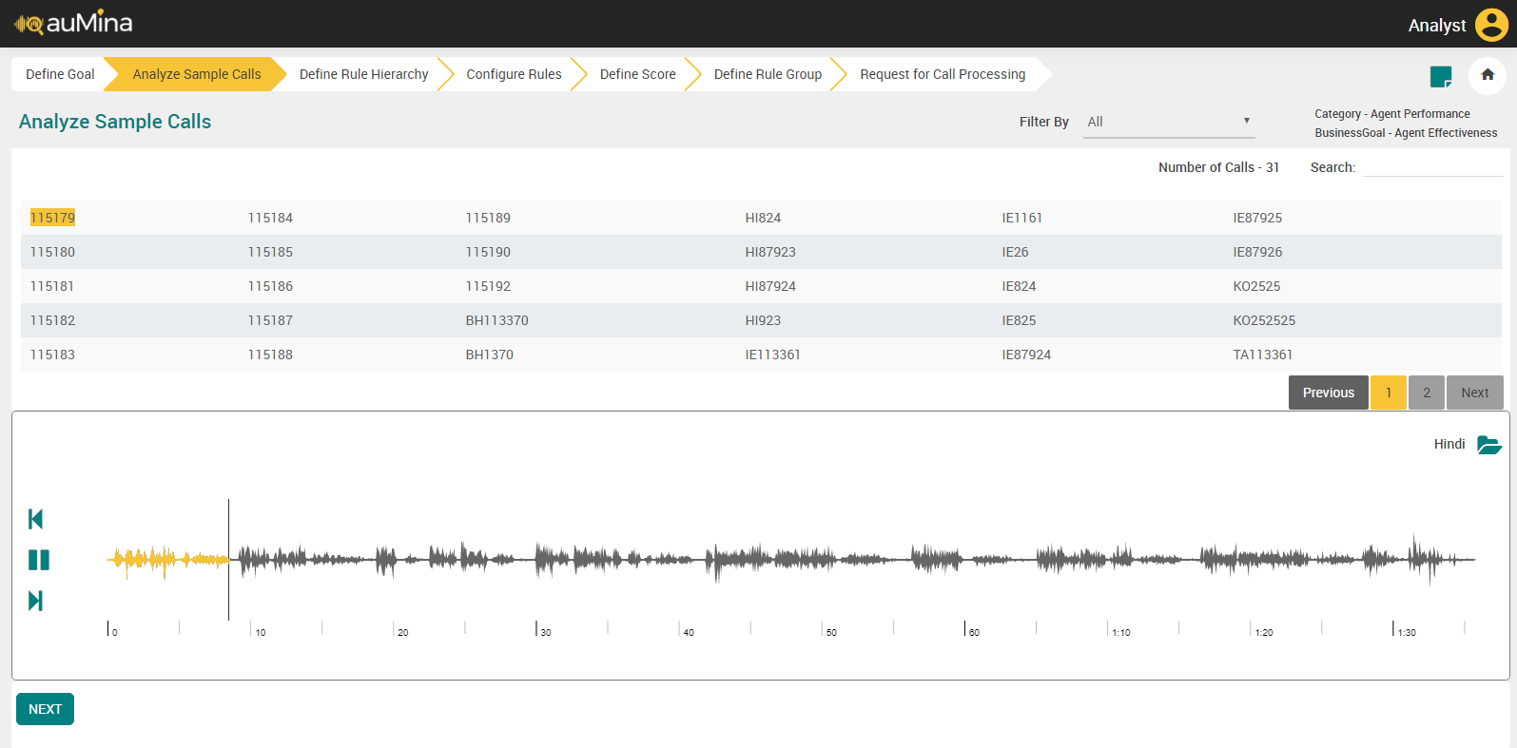Click the grey Next pagination button
The width and height of the screenshot is (1517, 748).
(x=1475, y=393)
